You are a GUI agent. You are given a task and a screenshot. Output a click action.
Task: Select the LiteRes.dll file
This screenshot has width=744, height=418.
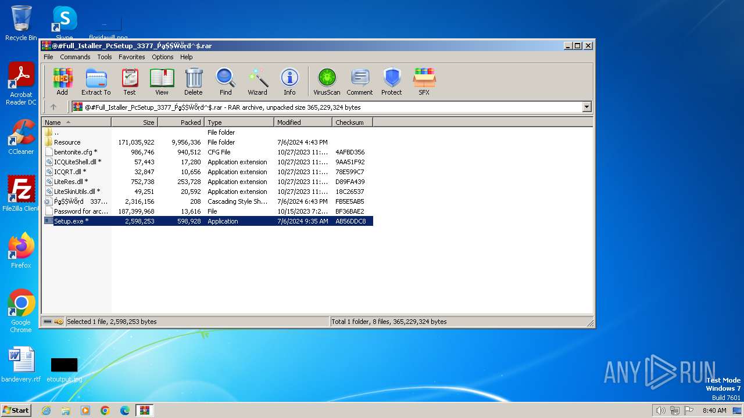[208, 182]
